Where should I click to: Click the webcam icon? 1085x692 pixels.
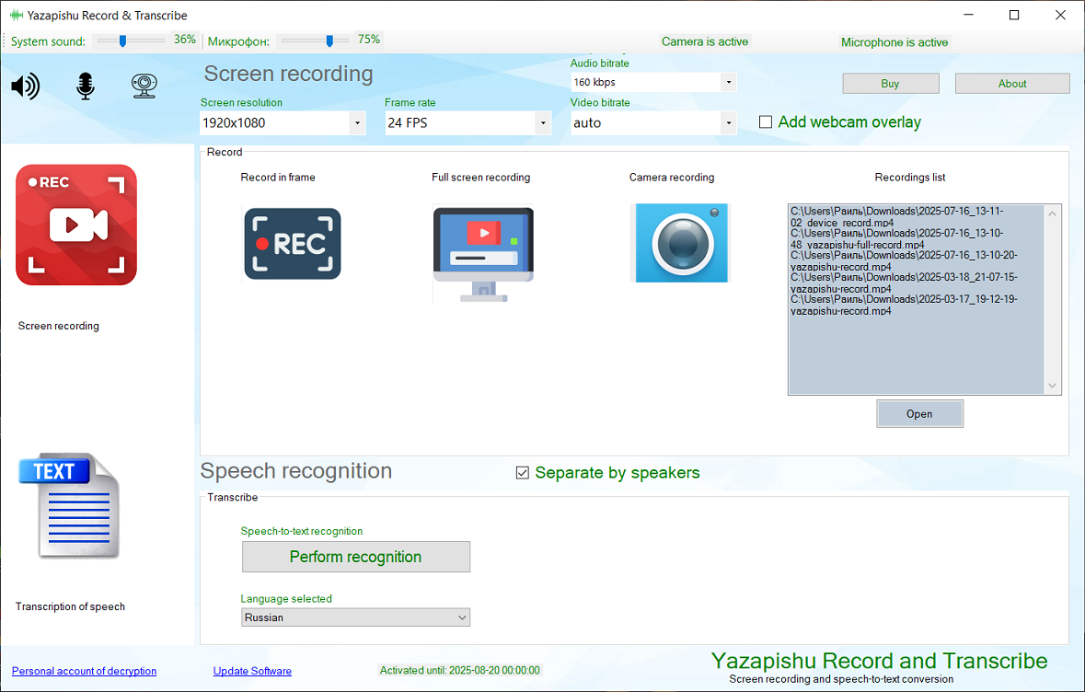[144, 86]
